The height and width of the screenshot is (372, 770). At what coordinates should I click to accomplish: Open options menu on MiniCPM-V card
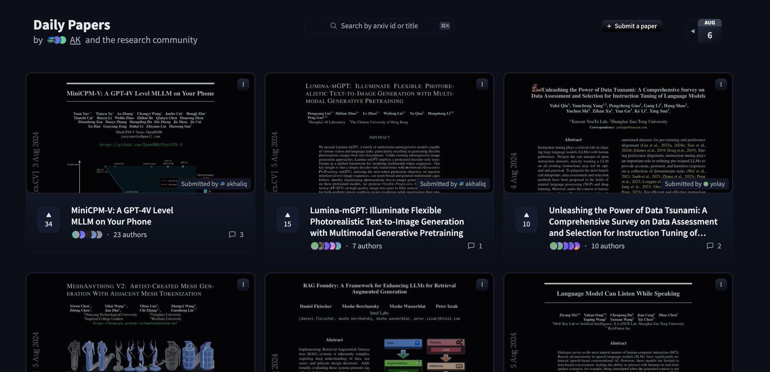click(243, 84)
